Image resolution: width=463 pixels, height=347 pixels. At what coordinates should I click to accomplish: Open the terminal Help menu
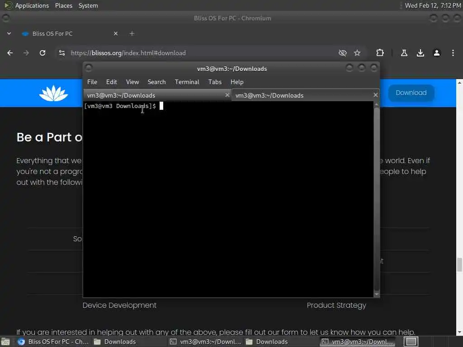point(237,82)
